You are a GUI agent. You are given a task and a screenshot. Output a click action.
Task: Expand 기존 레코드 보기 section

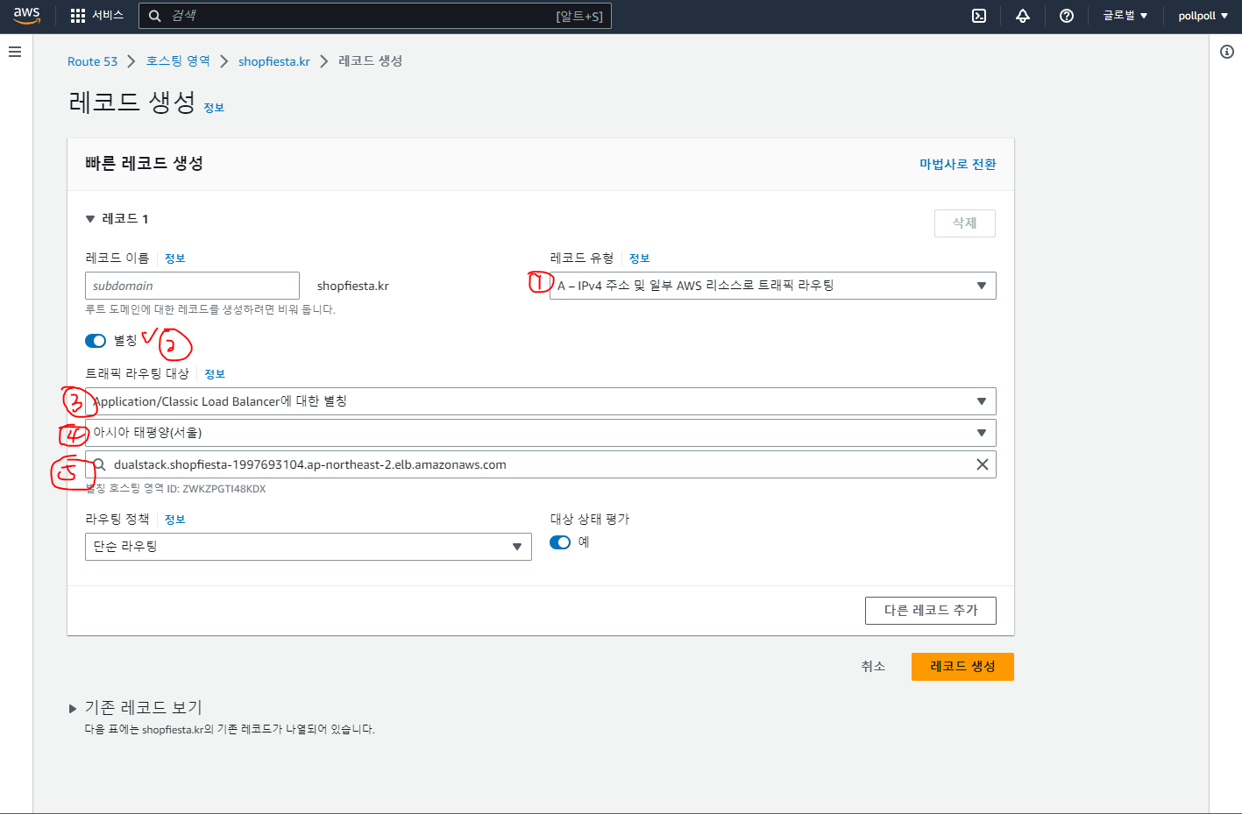click(x=73, y=709)
